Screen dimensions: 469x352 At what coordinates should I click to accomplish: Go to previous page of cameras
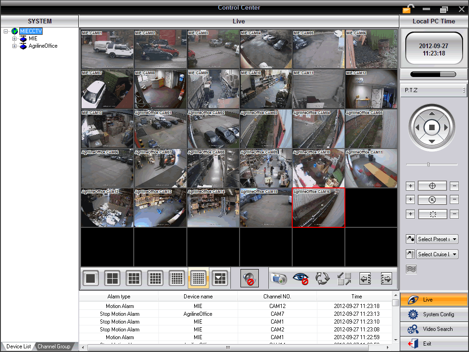click(365, 278)
